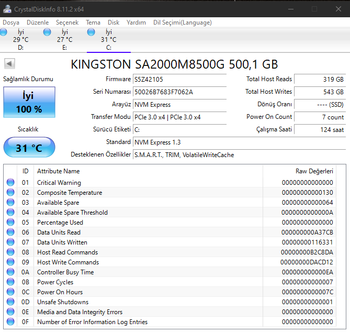Open the Seçenek menu
This screenshot has width=350, height=333.
(x=67, y=23)
